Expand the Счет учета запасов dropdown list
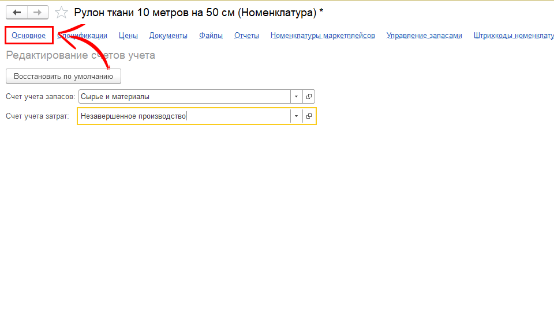This screenshot has height=311, width=554. click(x=296, y=97)
